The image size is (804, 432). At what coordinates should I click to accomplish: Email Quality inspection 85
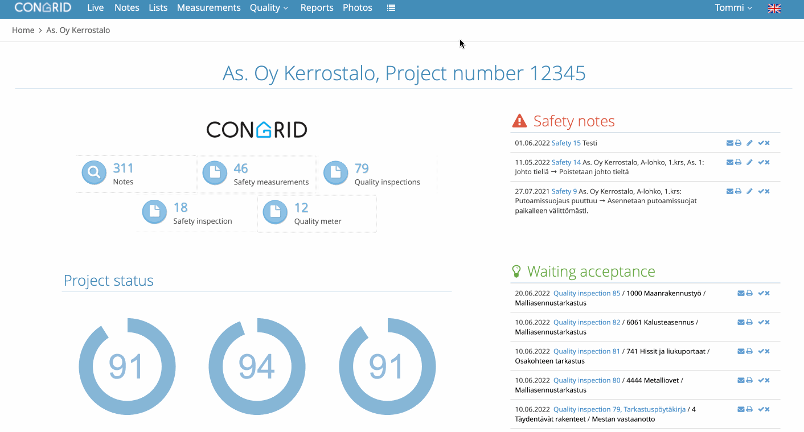pyautogui.click(x=741, y=294)
